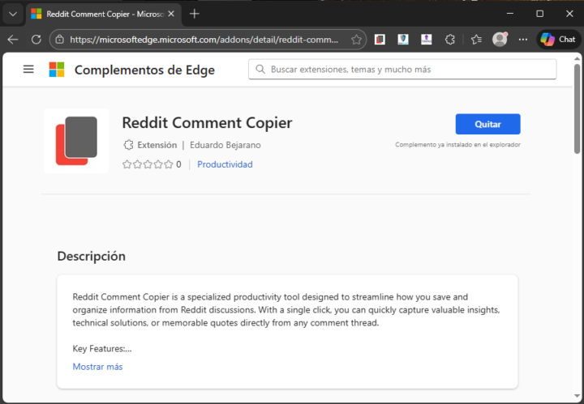Click the search magnifier icon
The height and width of the screenshot is (404, 584).
click(260, 69)
